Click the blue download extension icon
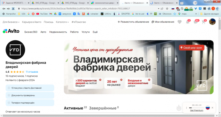 point(200,9)
